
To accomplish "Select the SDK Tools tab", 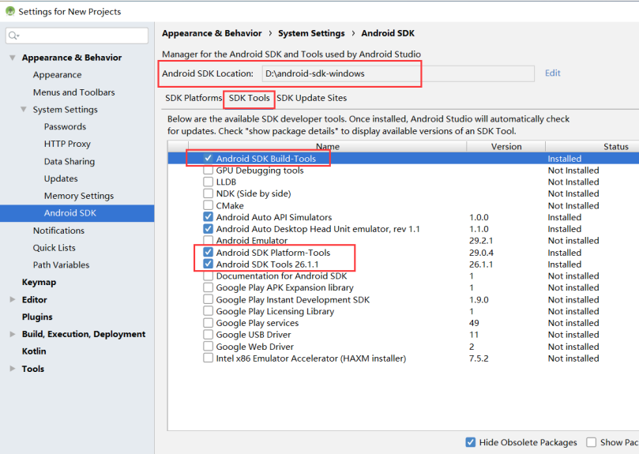I will point(250,98).
